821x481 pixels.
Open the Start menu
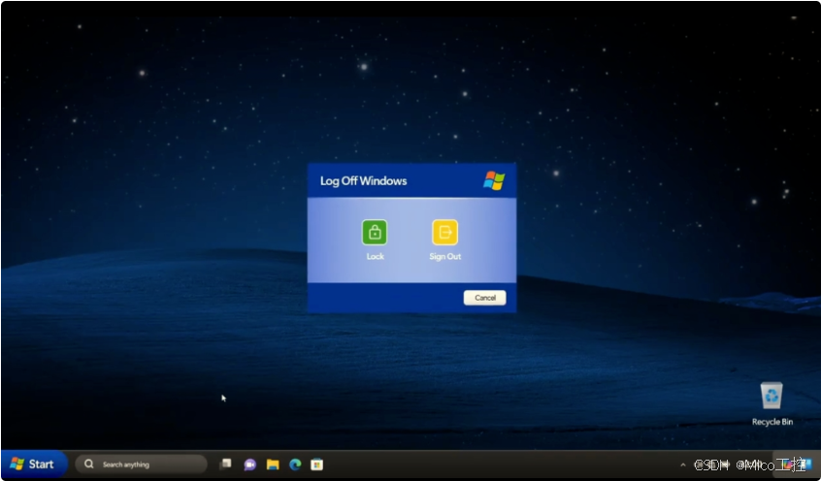pyautogui.click(x=34, y=464)
